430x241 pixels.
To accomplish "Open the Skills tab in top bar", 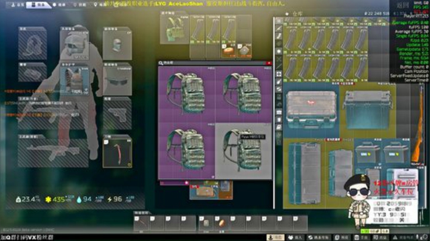I will (79, 4).
